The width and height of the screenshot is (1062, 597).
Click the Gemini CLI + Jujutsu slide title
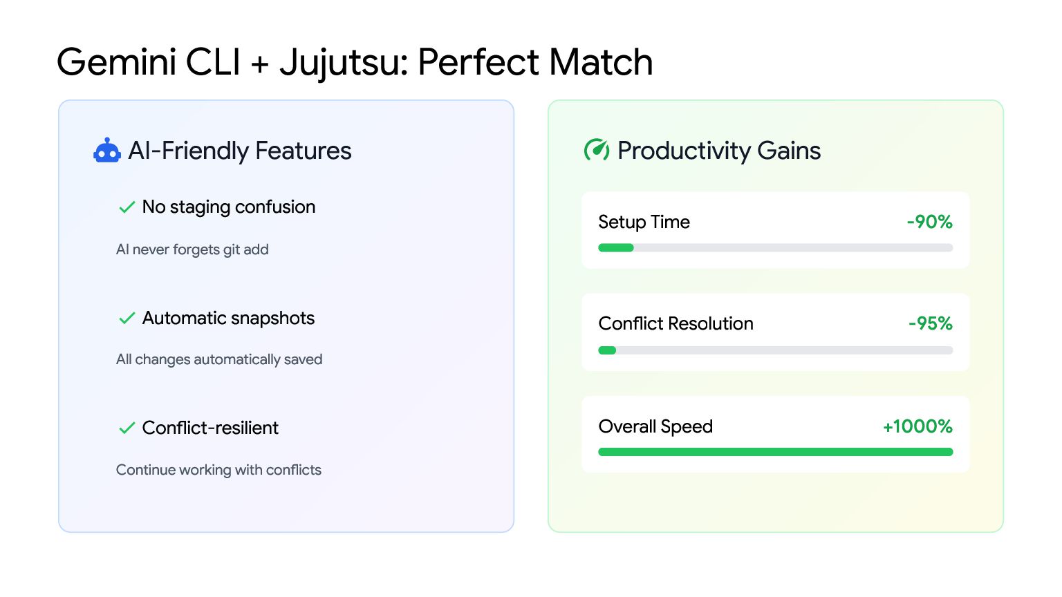pos(355,62)
